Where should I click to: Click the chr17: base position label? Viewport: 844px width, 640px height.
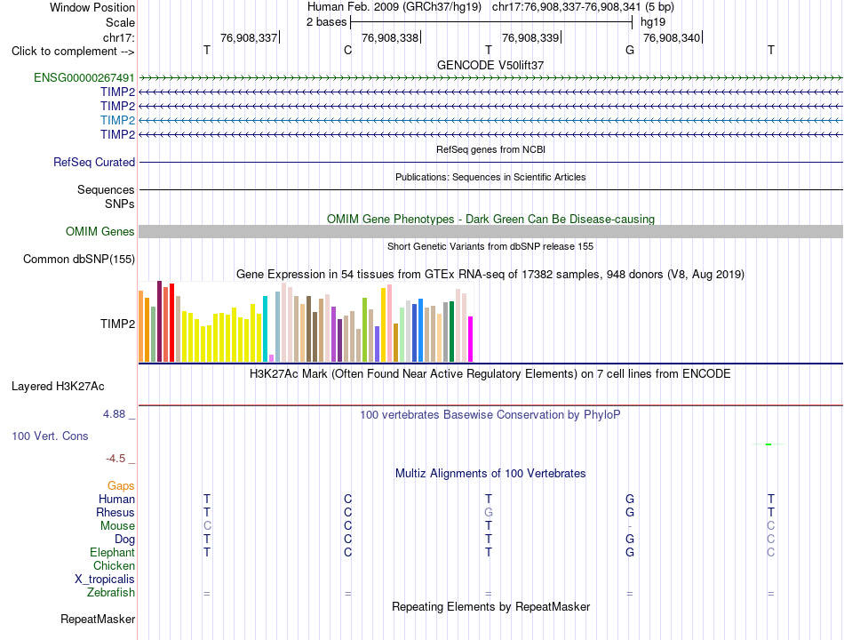[119, 37]
